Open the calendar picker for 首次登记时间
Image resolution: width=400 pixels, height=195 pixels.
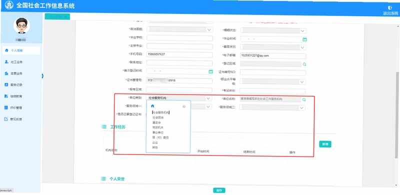(210, 71)
